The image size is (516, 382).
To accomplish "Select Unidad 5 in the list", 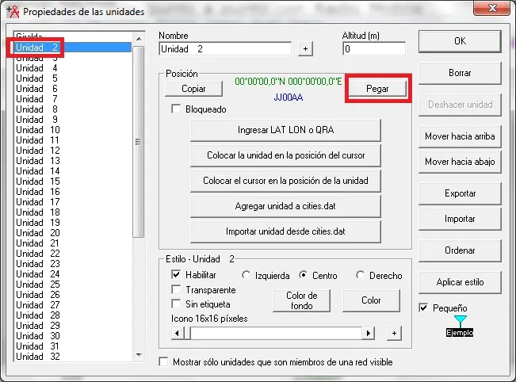I will click(73, 78).
